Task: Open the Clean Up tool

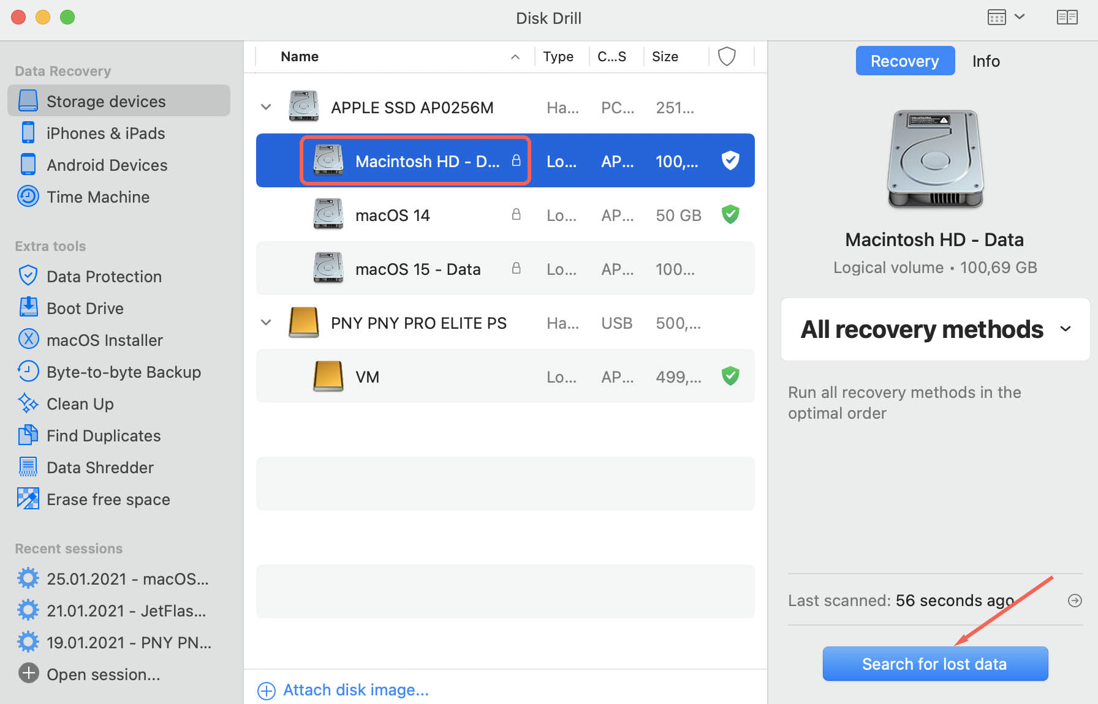Action: click(x=80, y=403)
